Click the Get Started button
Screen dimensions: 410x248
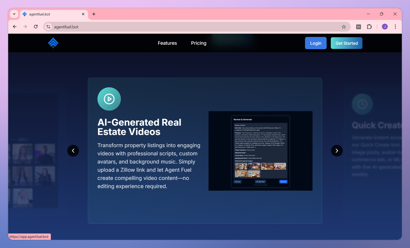346,43
